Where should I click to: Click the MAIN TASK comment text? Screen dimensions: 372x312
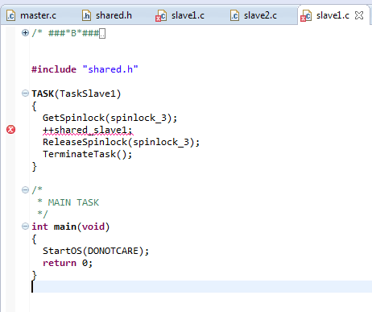pos(73,202)
